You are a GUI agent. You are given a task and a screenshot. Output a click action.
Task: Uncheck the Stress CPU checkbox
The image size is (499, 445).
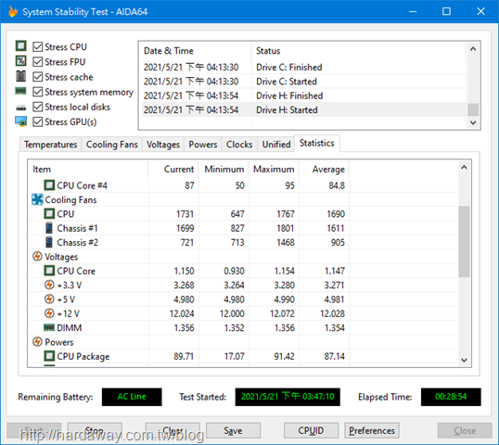[37, 46]
